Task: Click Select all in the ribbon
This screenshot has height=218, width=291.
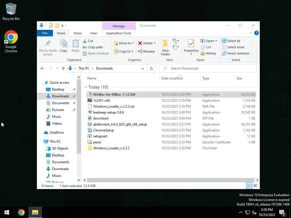Action: (x=231, y=41)
